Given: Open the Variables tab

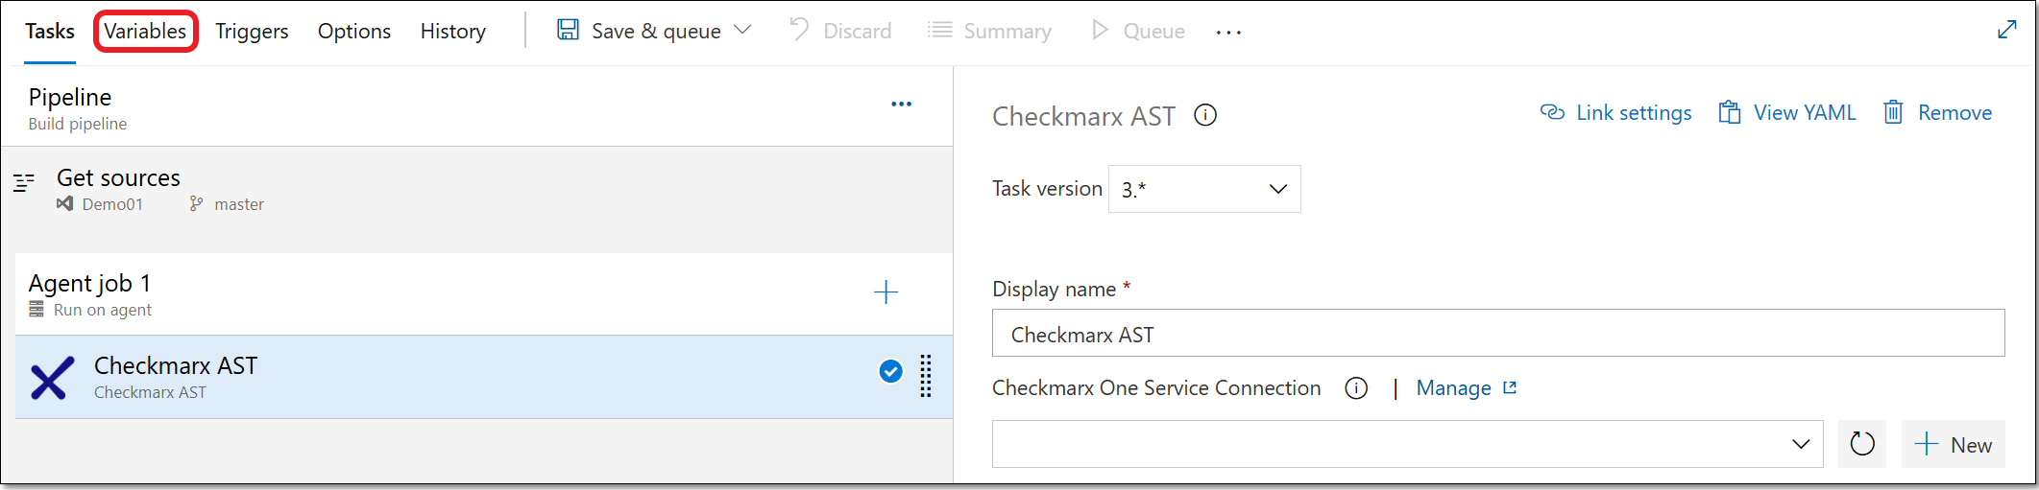Looking at the screenshot, I should click(x=145, y=31).
